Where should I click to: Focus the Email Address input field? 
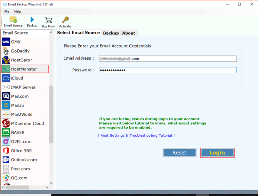[168, 59]
